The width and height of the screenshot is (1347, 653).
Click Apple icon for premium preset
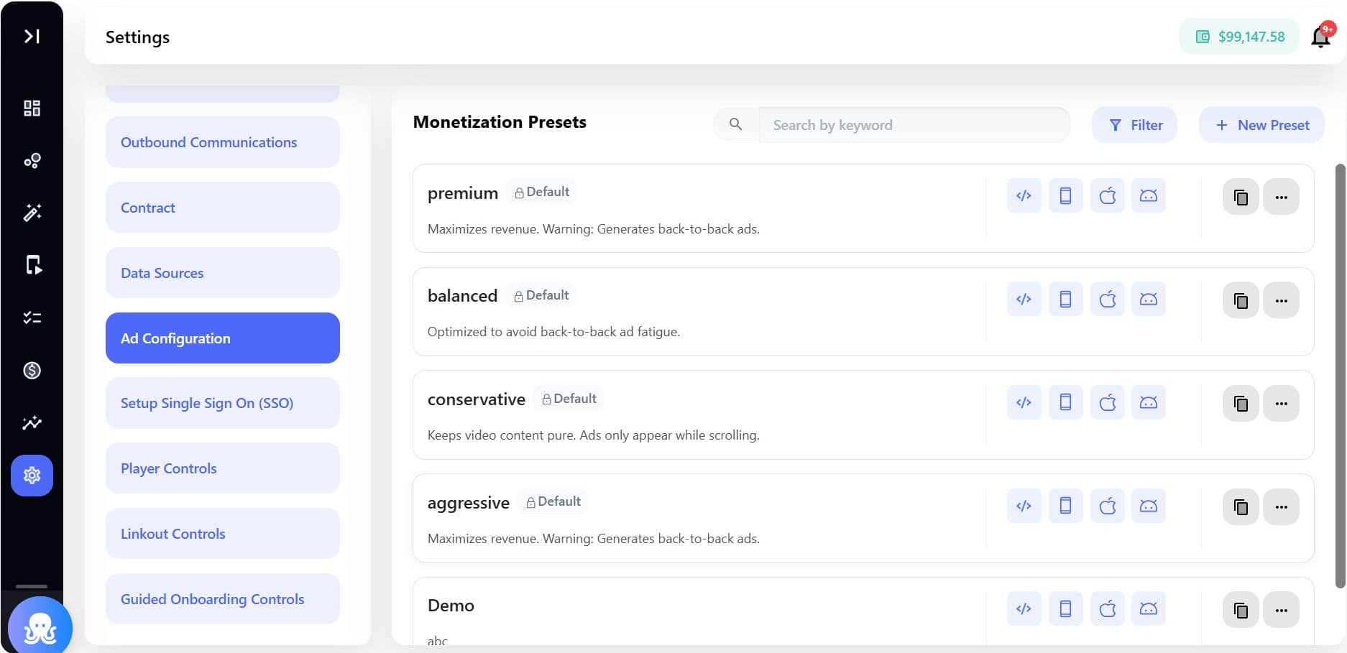coord(1108,195)
